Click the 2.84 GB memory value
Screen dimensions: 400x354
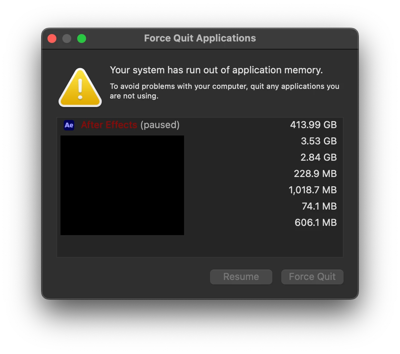click(319, 157)
